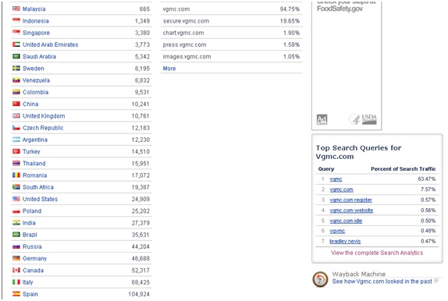
Task: Open the United States country link
Action: point(41,199)
